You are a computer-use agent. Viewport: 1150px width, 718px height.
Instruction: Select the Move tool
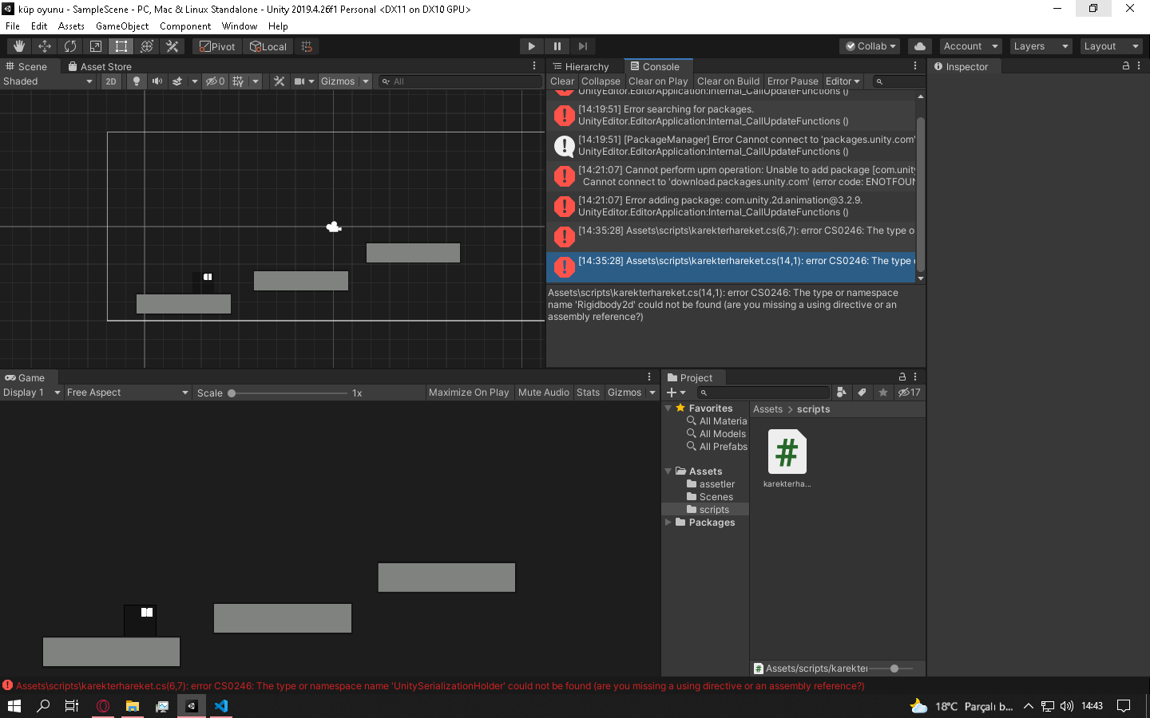click(x=45, y=46)
